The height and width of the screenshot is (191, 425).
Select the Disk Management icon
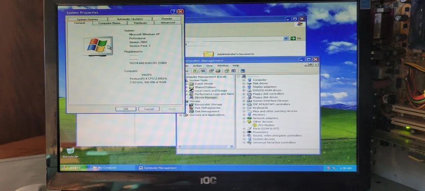point(192,111)
